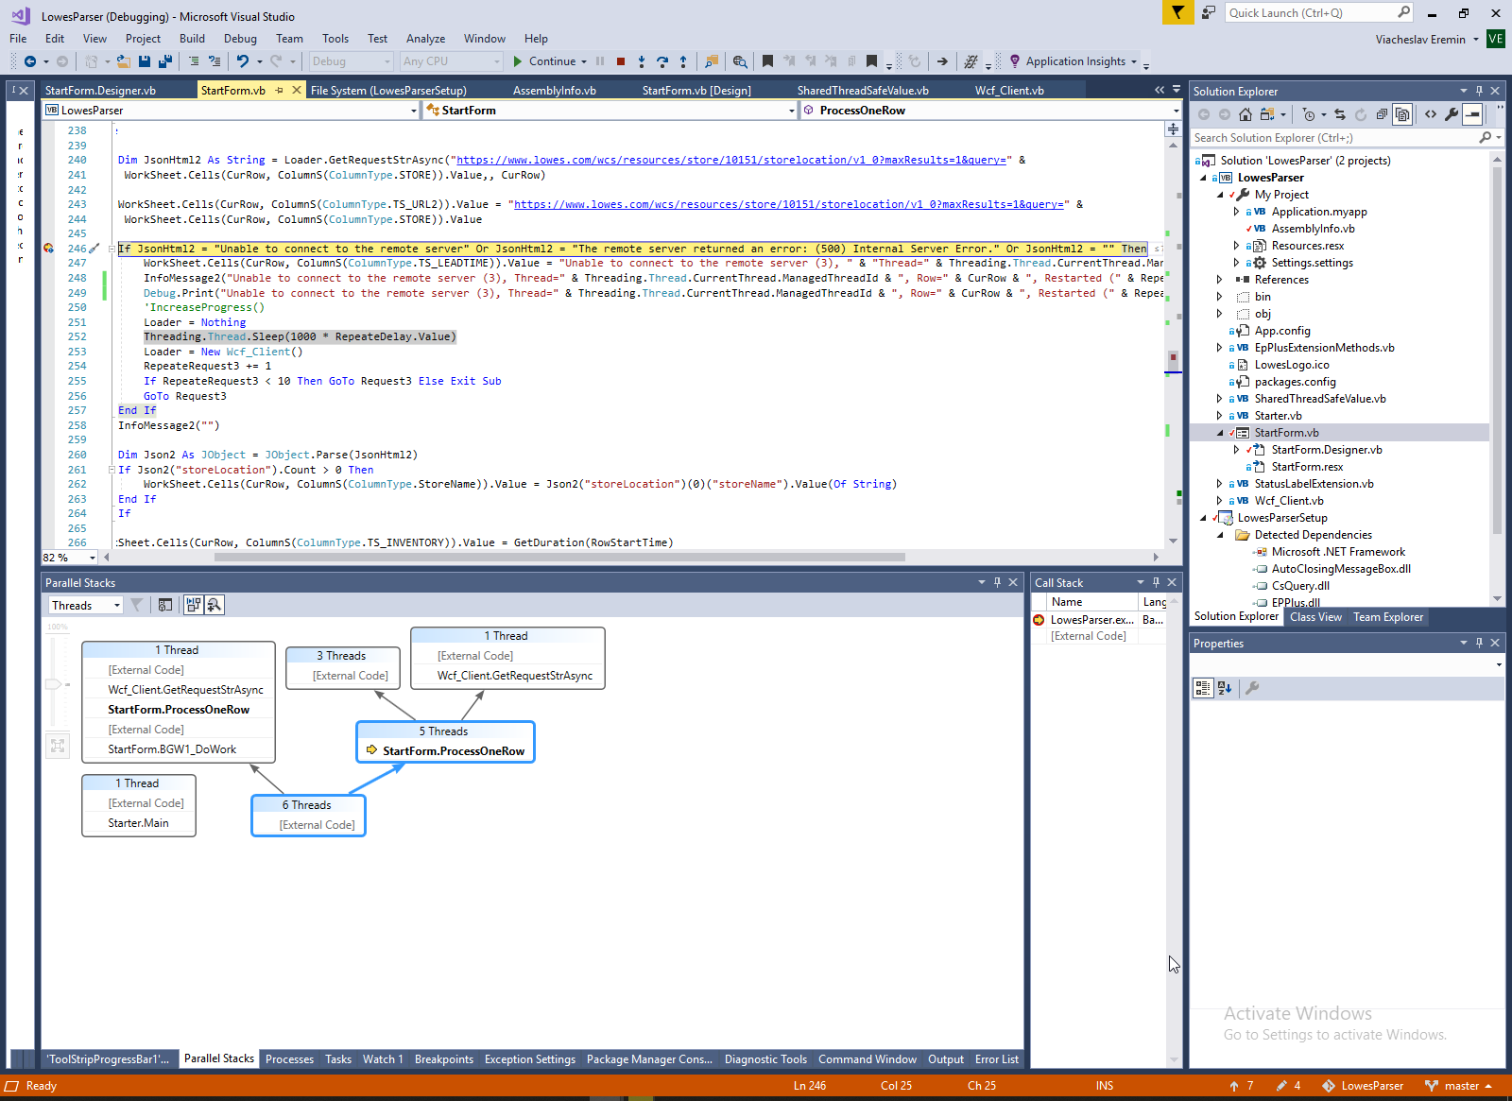Select StartForm.resx in Solution Explorer
This screenshot has height=1101, width=1512.
pos(1307,467)
